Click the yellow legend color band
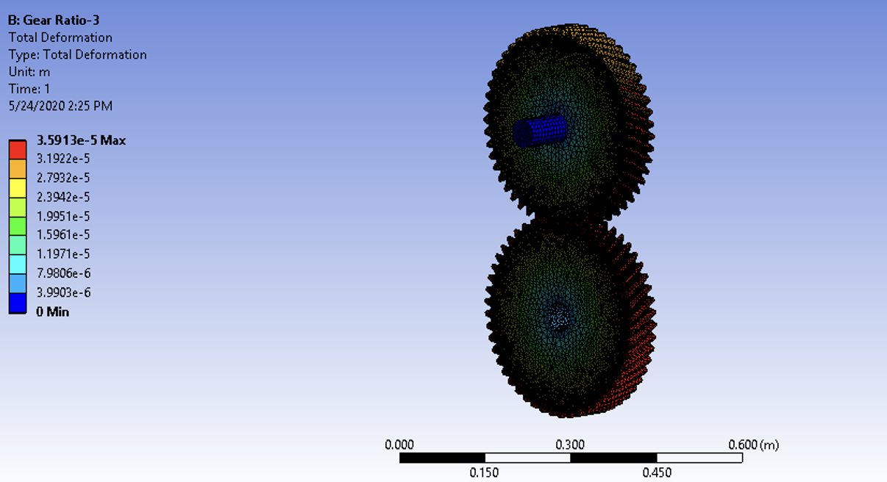This screenshot has height=482, width=887. coord(18,187)
